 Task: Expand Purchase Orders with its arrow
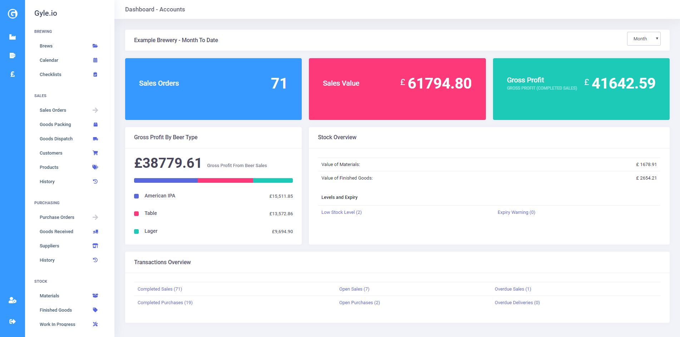coord(95,217)
